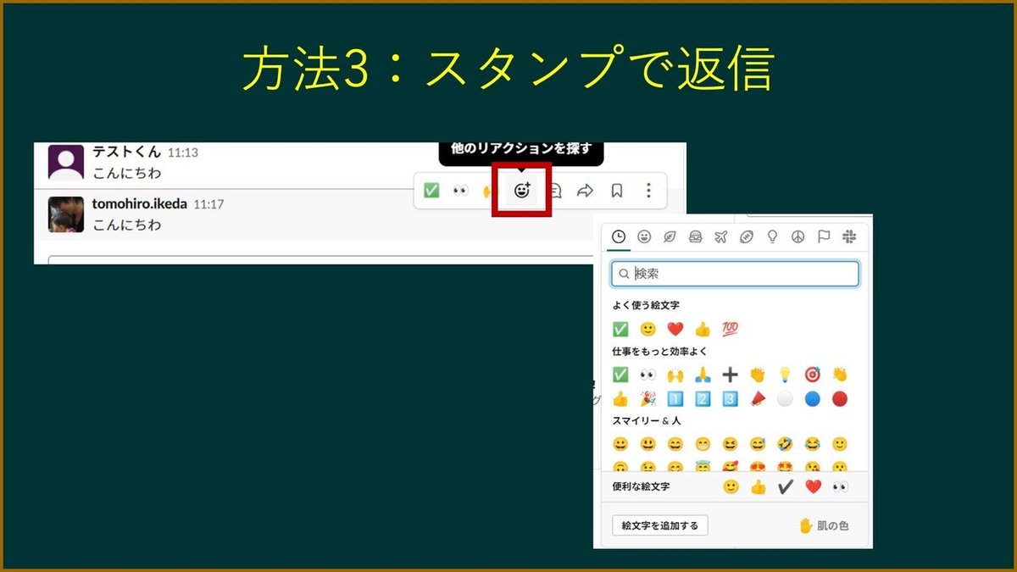Open the nature leaf category tab
The image size is (1017, 572).
[x=670, y=237]
